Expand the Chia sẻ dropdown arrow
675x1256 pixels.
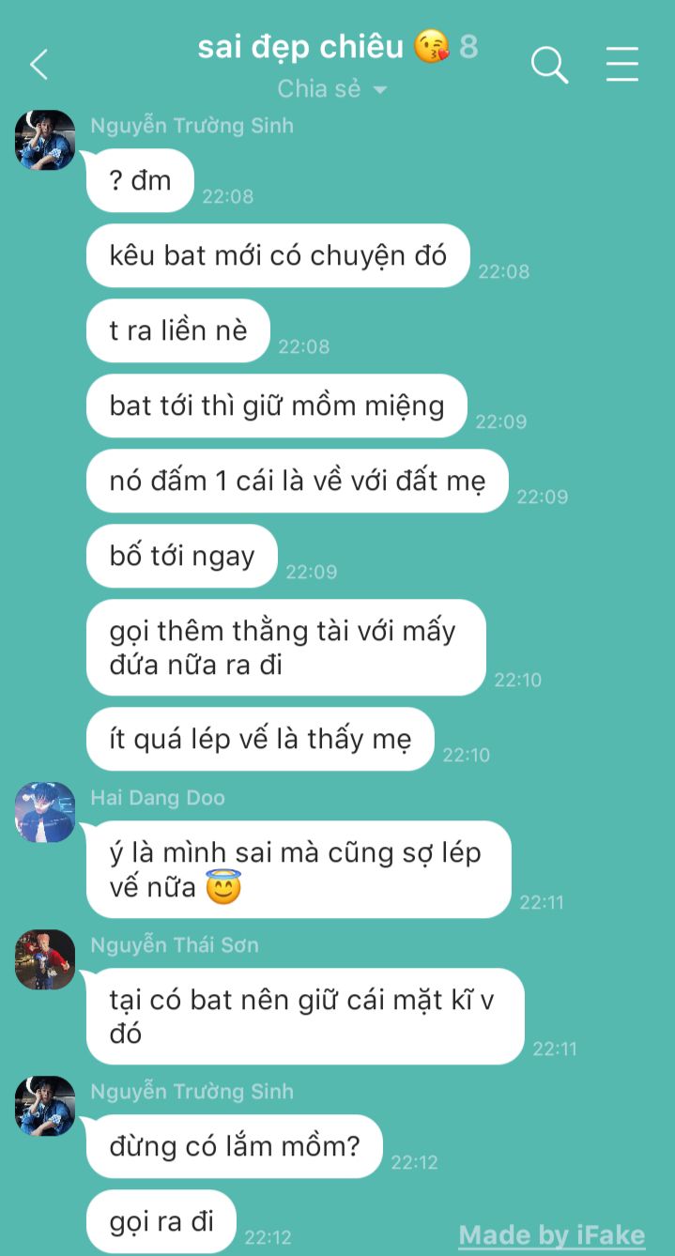pyautogui.click(x=380, y=90)
